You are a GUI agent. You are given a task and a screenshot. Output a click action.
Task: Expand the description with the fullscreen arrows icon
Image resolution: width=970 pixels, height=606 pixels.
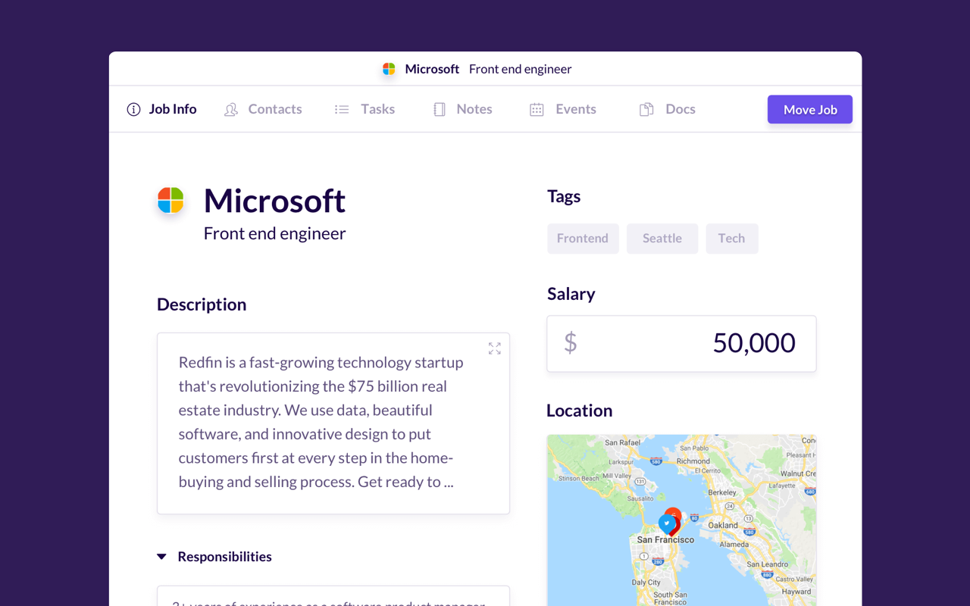(x=495, y=348)
